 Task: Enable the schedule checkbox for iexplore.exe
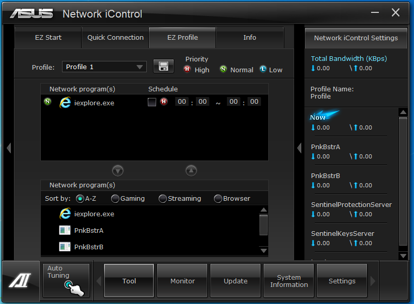click(x=152, y=102)
